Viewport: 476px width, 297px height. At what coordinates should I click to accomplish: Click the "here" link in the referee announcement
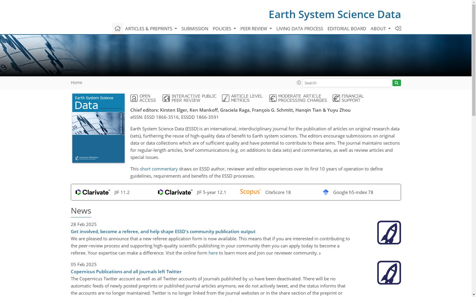(213, 253)
